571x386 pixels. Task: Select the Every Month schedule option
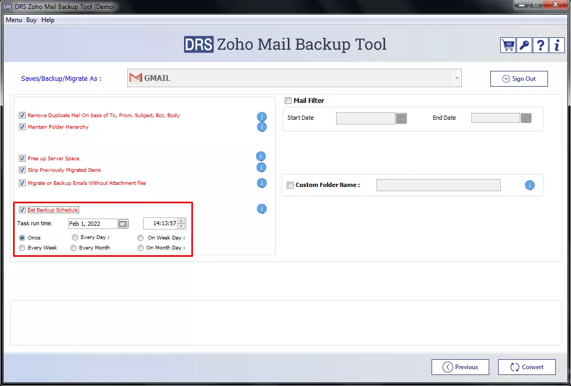(73, 248)
